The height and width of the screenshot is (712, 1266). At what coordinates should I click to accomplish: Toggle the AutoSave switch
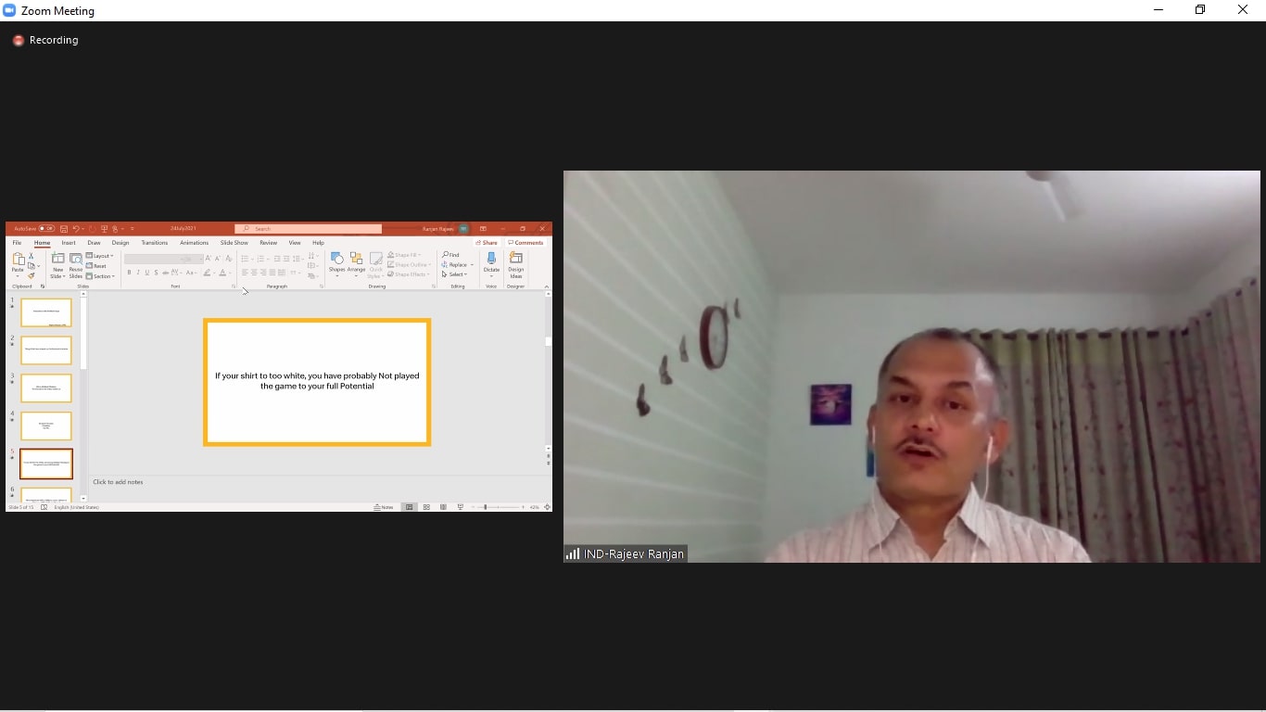45,229
